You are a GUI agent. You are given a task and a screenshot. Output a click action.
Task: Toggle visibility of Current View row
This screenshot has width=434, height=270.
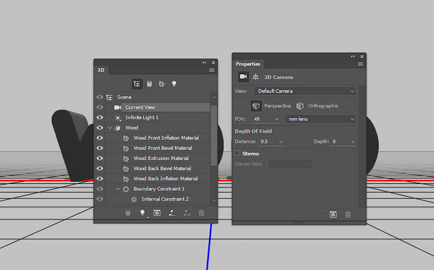(x=99, y=107)
